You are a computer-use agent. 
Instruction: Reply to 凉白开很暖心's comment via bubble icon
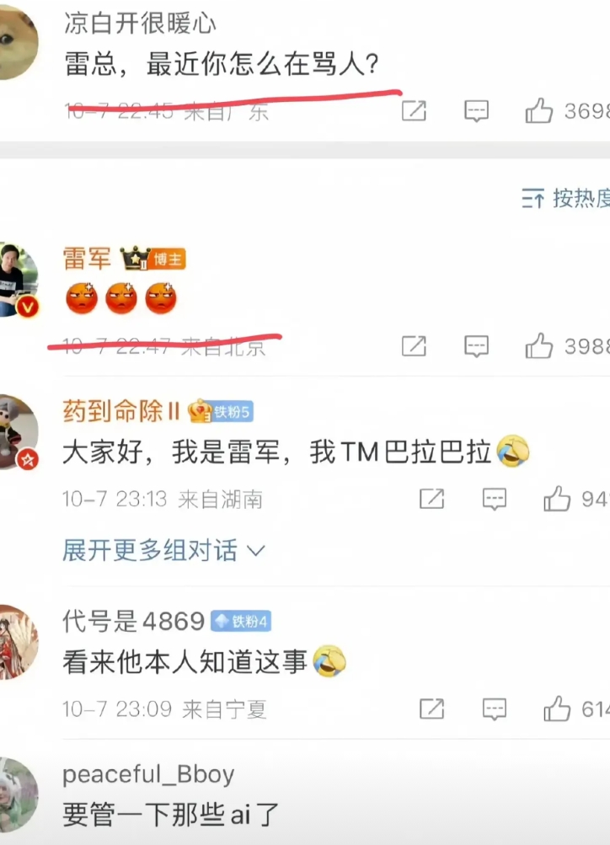476,111
